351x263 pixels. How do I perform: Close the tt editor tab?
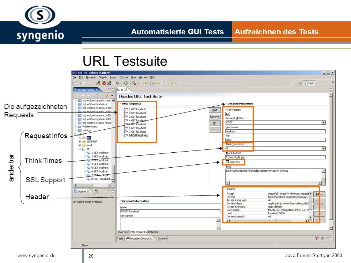tap(125, 90)
